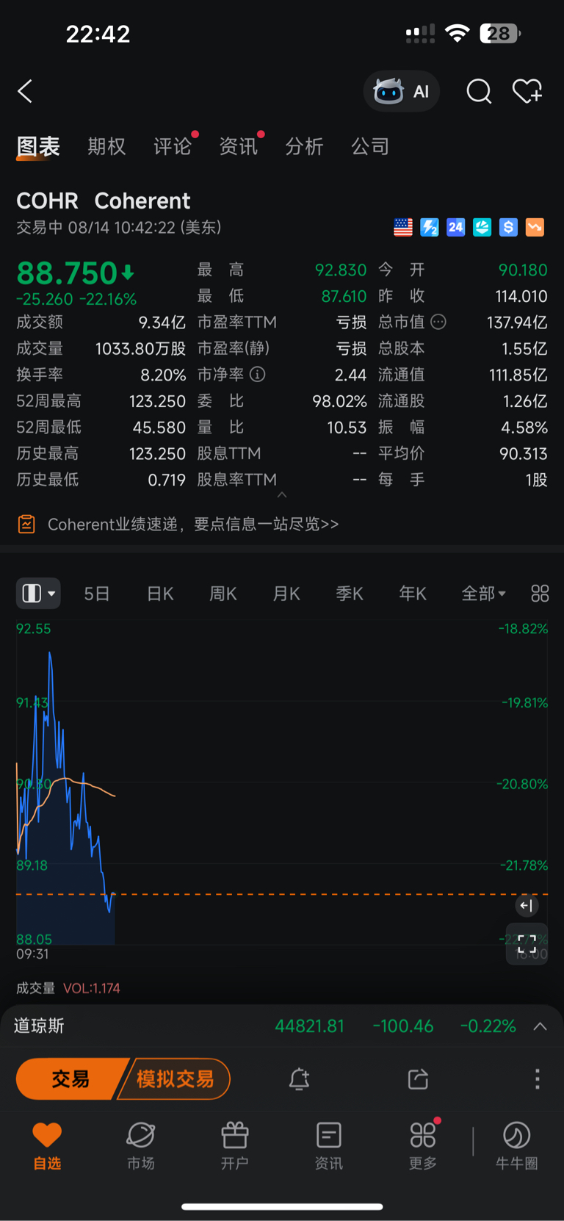Tap the 道琼斯 index name
Image resolution: width=564 pixels, height=1221 pixels.
pyautogui.click(x=39, y=1026)
